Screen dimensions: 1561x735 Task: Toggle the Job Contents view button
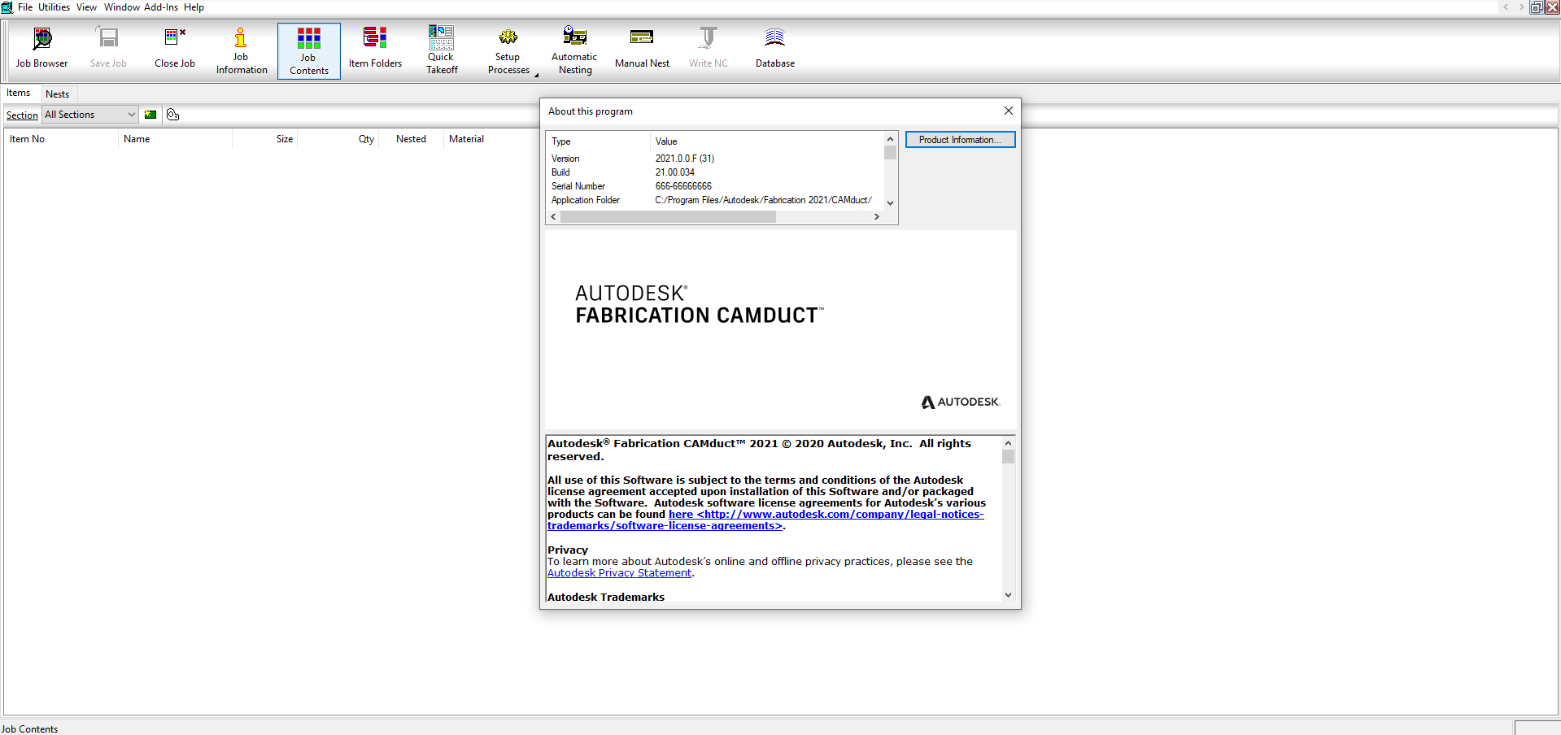click(x=308, y=50)
